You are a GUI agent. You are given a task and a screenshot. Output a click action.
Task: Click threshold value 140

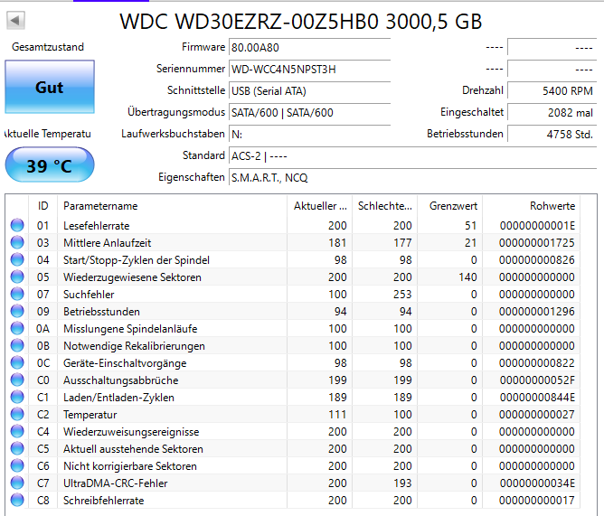click(x=467, y=277)
